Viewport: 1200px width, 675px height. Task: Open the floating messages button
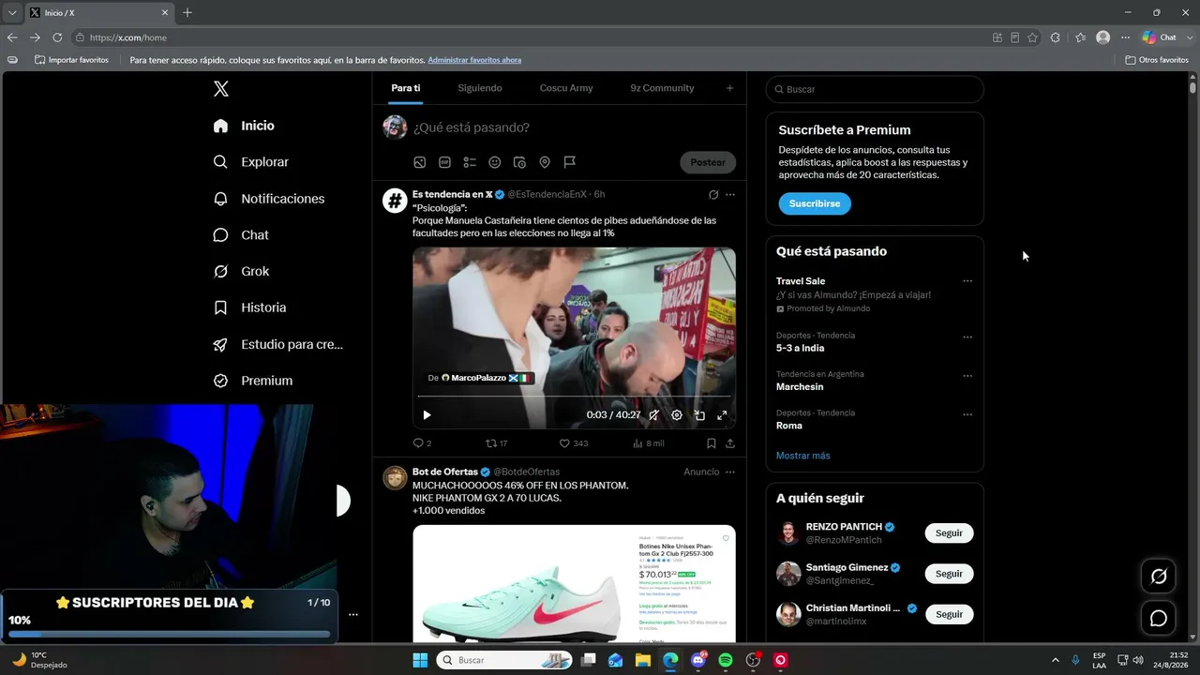pyautogui.click(x=1159, y=618)
